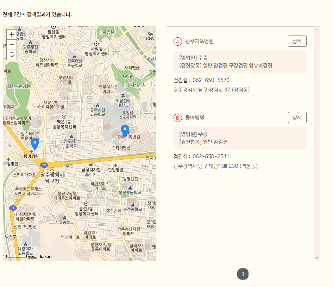Viewport: 333px width, 287px height.
Task: Click 광주사직공원 label on the map
Action: tap(134, 85)
